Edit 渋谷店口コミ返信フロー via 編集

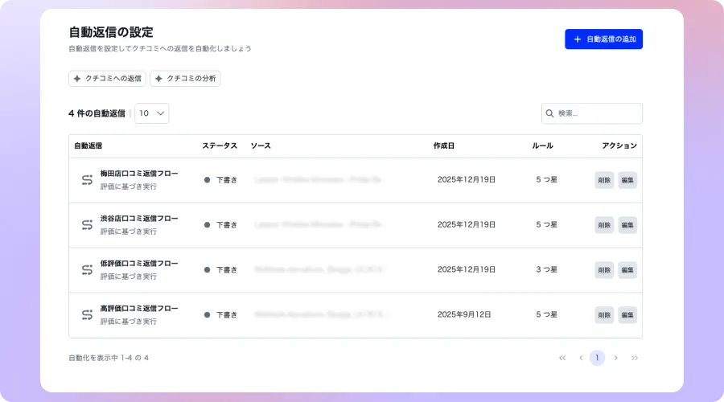627,225
